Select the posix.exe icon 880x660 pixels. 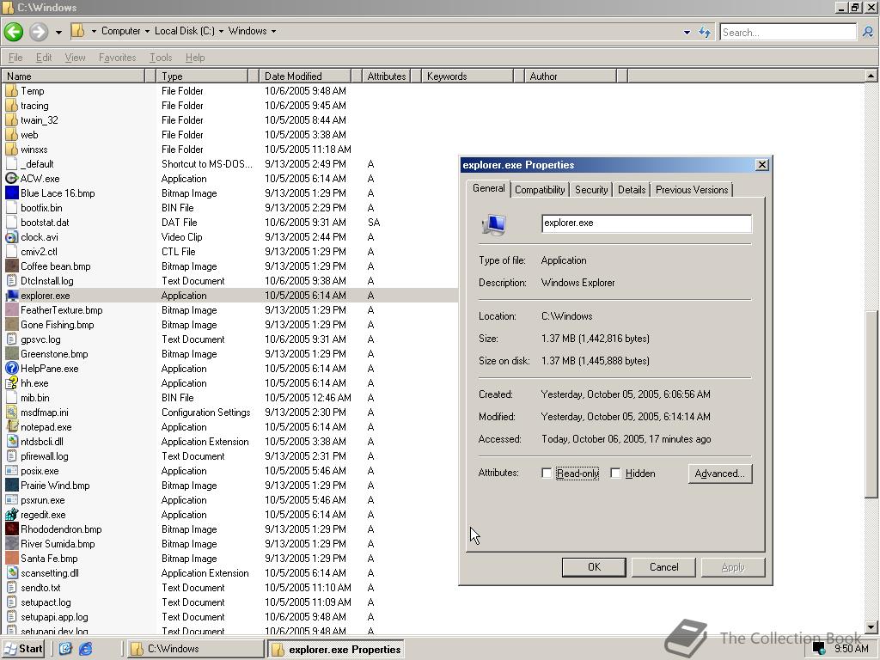[12, 470]
